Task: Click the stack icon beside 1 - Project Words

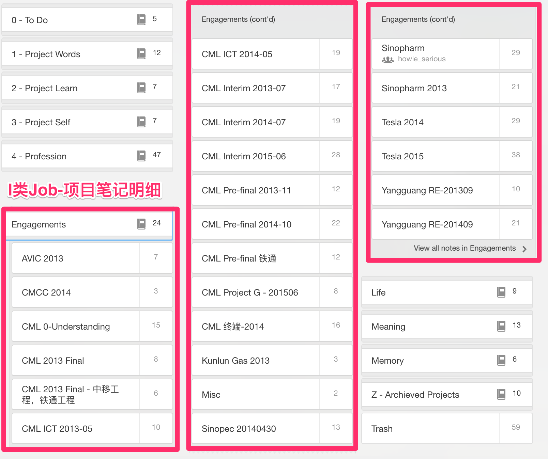Action: (x=141, y=53)
